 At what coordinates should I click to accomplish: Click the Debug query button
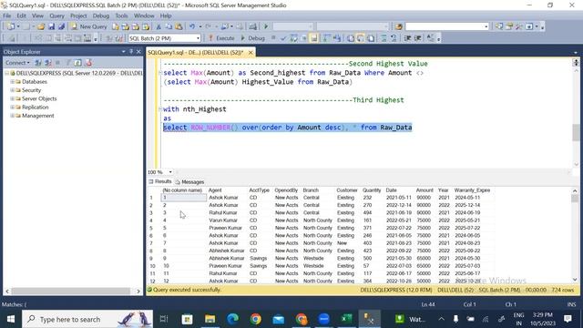pyautogui.click(x=253, y=38)
